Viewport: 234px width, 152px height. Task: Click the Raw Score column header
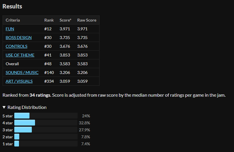(87, 20)
